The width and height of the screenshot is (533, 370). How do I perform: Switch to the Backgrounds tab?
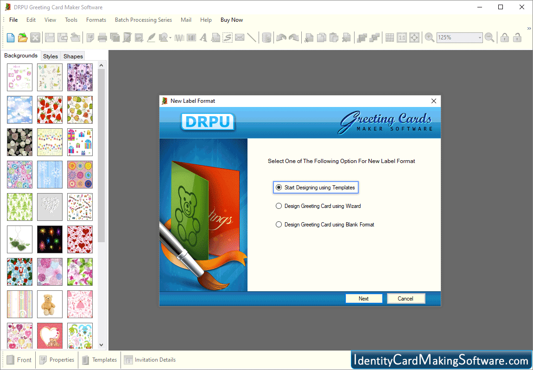[x=21, y=56]
